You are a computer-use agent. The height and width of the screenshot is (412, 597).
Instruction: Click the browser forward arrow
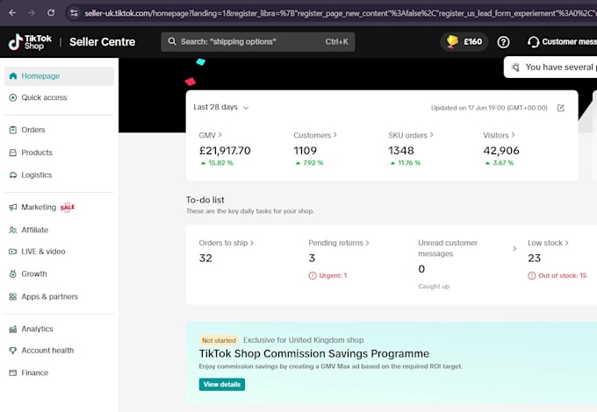(x=32, y=13)
